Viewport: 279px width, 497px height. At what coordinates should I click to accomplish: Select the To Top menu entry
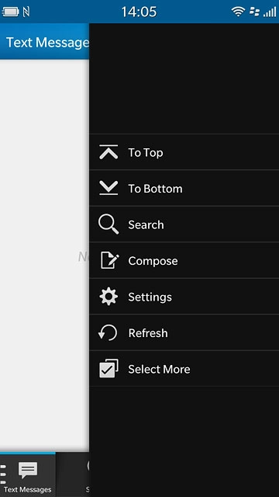[184, 152]
